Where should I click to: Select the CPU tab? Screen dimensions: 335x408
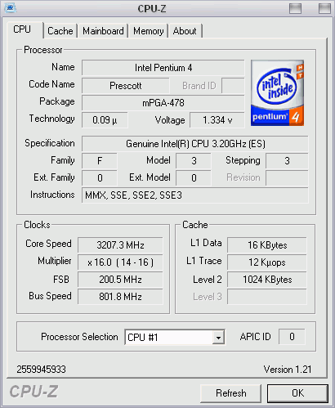click(23, 29)
